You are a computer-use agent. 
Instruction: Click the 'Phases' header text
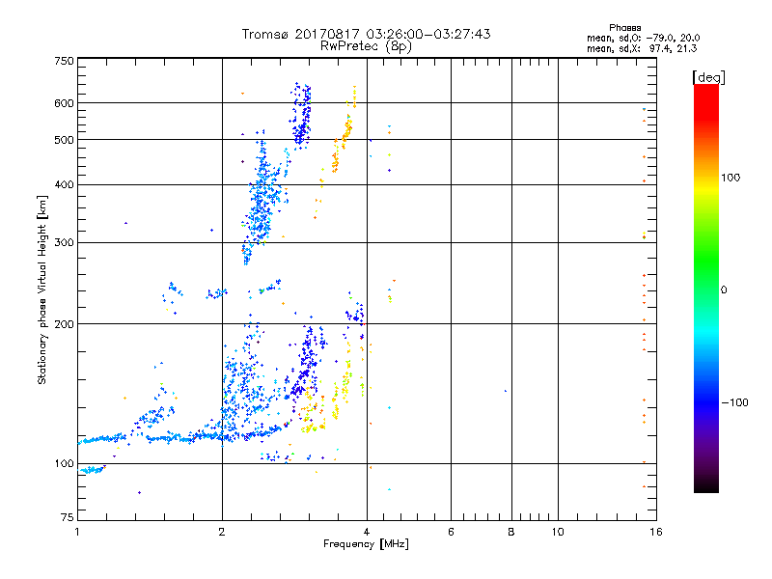624,28
